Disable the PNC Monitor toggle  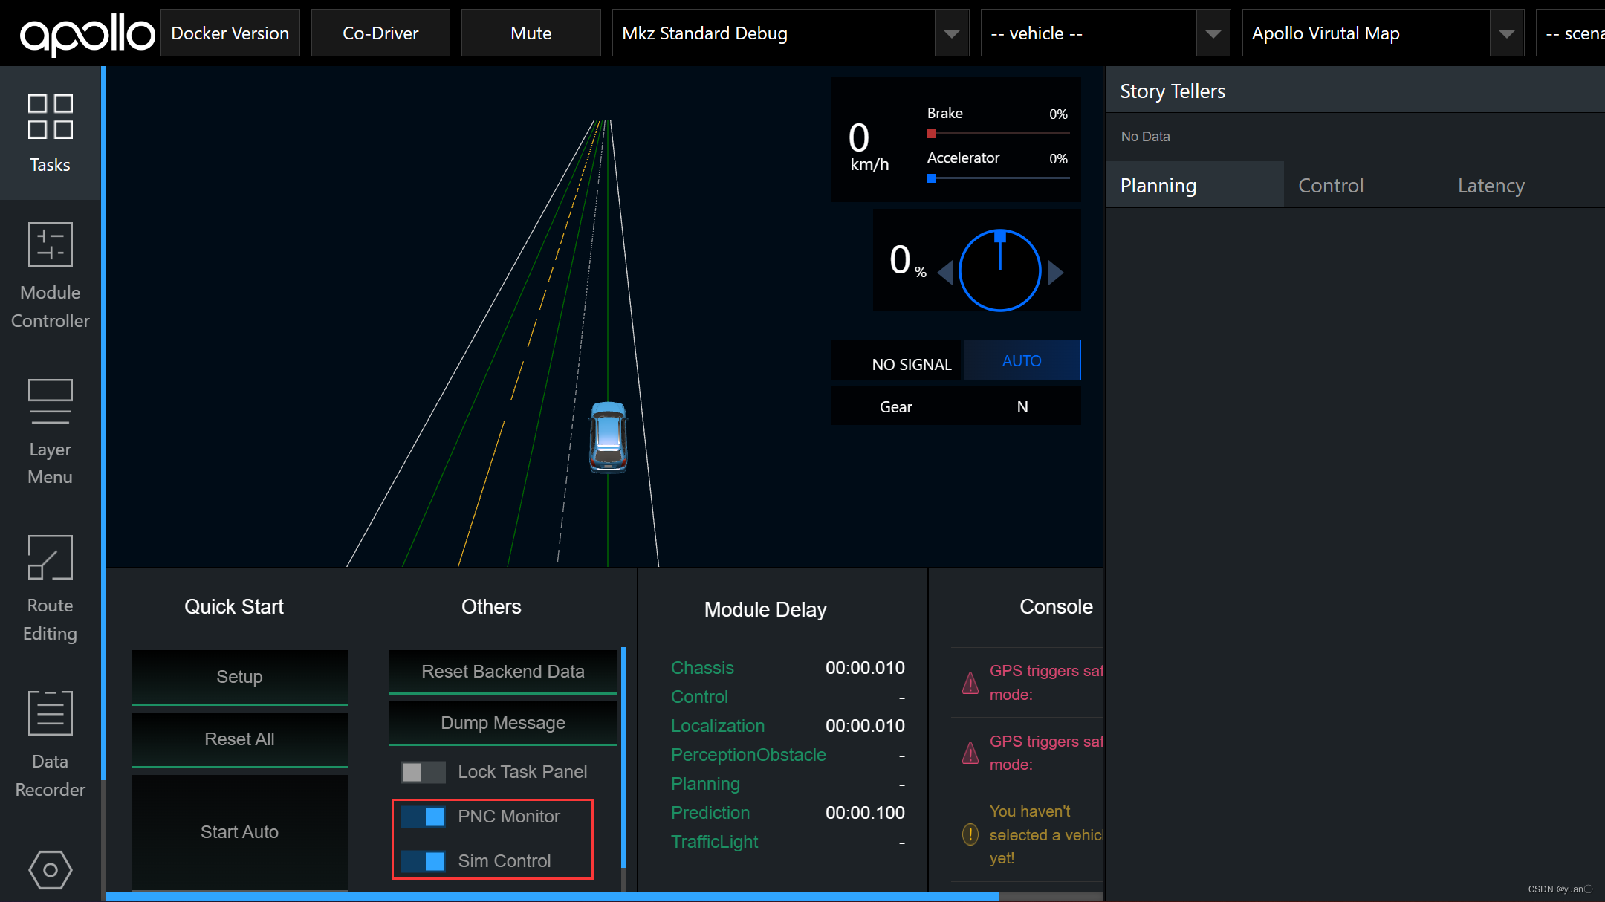point(423,817)
